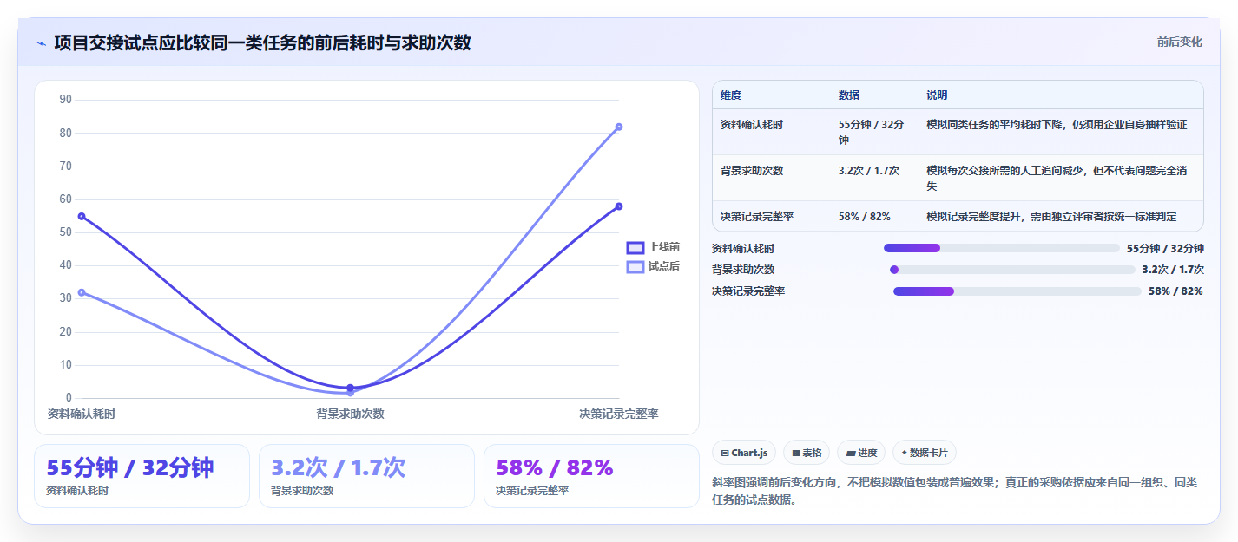This screenshot has height=542, width=1238.
Task: Select the 进度 tag chip
Action: pyautogui.click(x=860, y=453)
